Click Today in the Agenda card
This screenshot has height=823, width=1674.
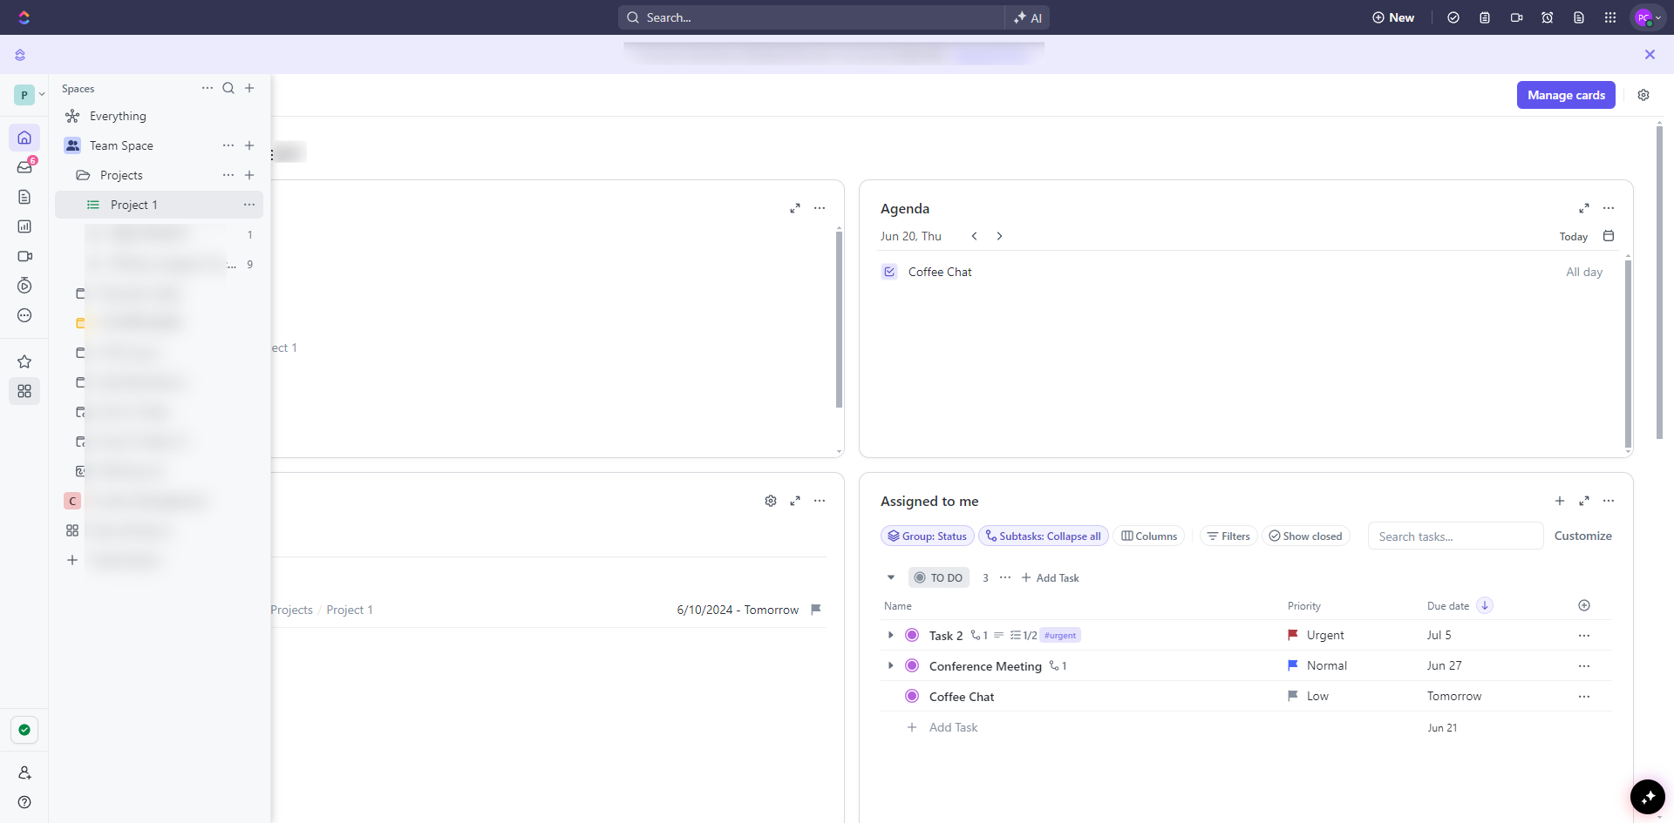coord(1573,237)
